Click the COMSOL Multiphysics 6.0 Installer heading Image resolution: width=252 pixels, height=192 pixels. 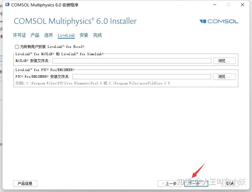pos(75,21)
